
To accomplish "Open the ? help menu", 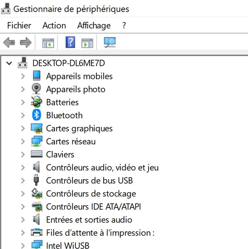I will (x=124, y=25).
